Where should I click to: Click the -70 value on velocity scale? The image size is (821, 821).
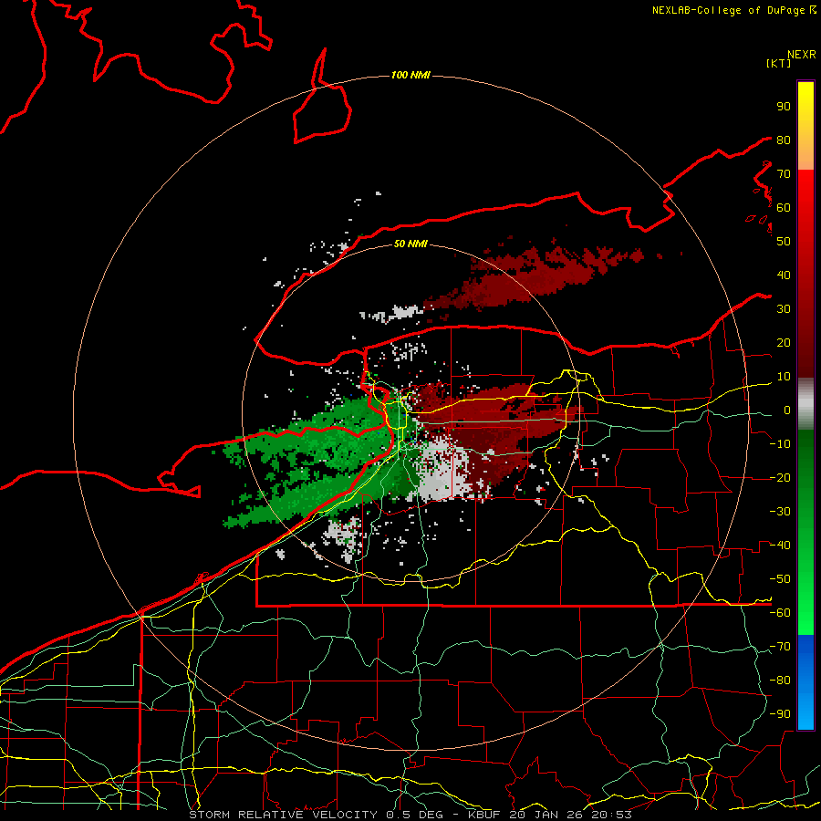coord(780,647)
